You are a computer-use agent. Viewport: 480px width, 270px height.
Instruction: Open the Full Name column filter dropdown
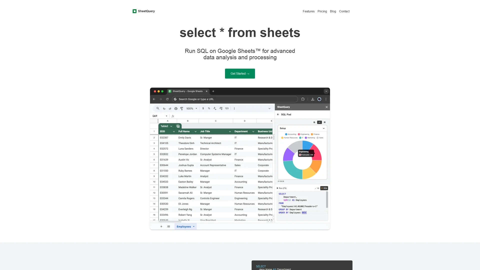tap(195, 131)
